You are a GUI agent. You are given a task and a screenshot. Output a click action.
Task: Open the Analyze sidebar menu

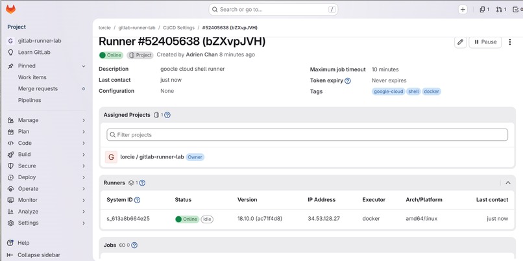pyautogui.click(x=47, y=212)
